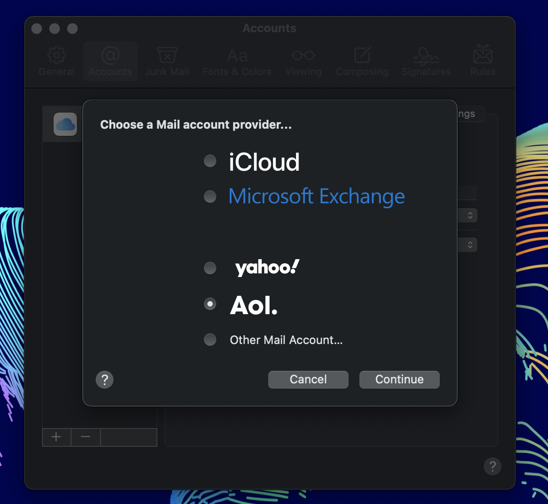Select the Microsoft Exchange radio button
Screen dimensions: 548x504
210,196
